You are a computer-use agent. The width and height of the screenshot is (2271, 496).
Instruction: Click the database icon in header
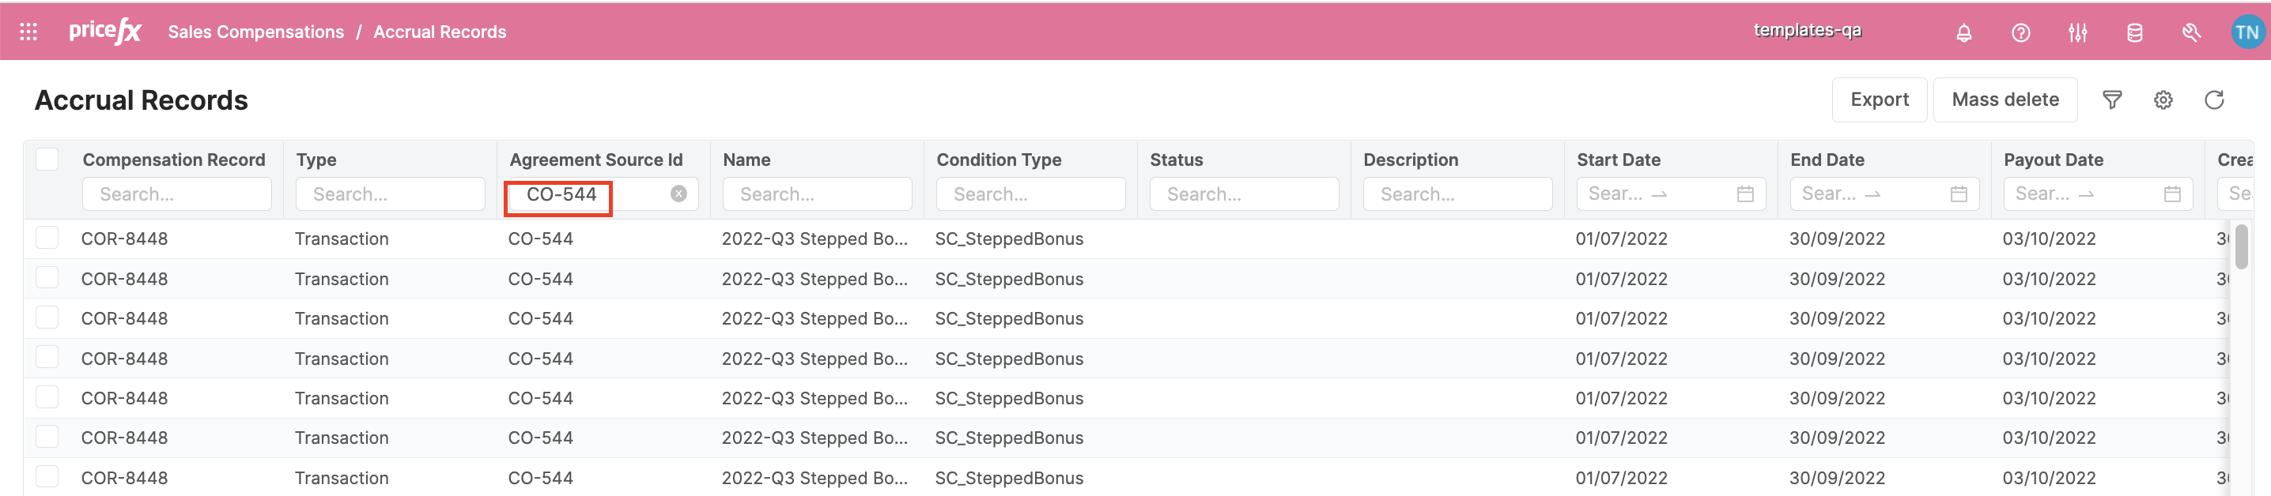2134,32
